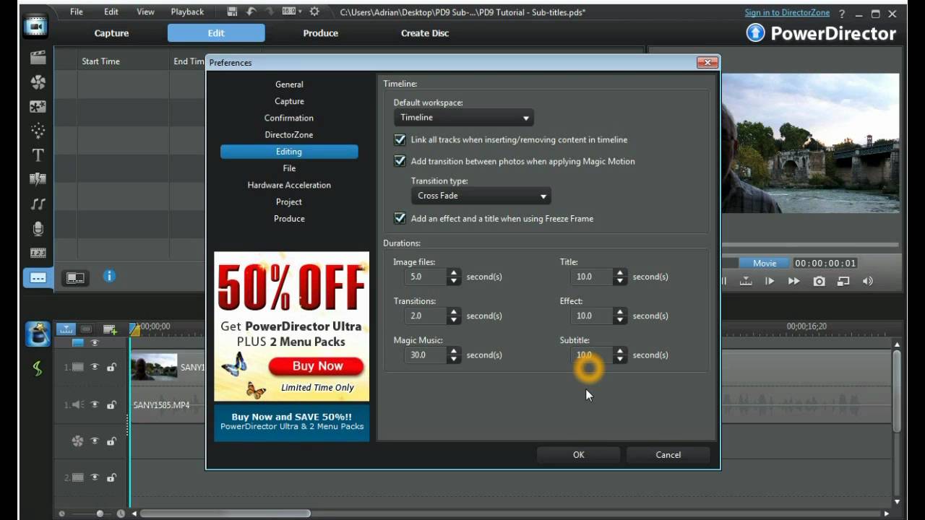Select the Subtitle Room icon
This screenshot has height=520, width=925.
tap(38, 277)
